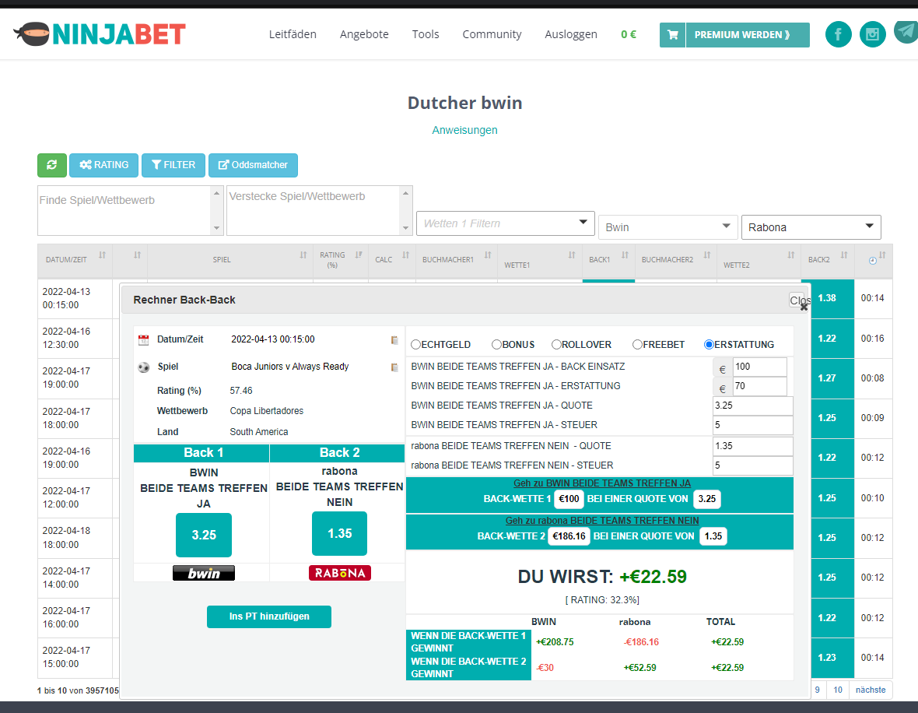Click the green refresh button
Screen dimensions: 918x713
pyautogui.click(x=51, y=165)
